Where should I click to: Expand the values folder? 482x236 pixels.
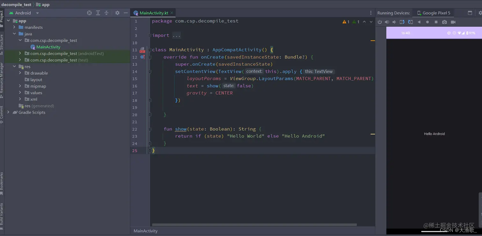[x=20, y=93]
